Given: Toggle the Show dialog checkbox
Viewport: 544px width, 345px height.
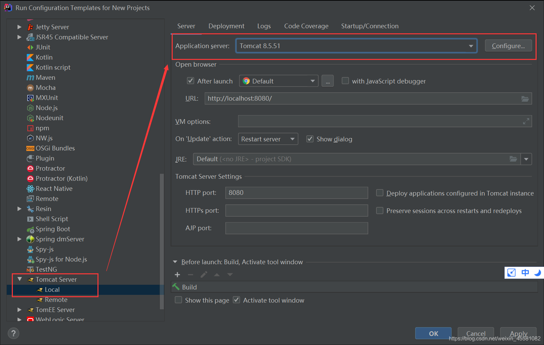Looking at the screenshot, I should [310, 139].
